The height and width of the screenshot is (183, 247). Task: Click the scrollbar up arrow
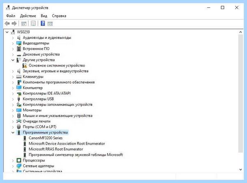240,32
